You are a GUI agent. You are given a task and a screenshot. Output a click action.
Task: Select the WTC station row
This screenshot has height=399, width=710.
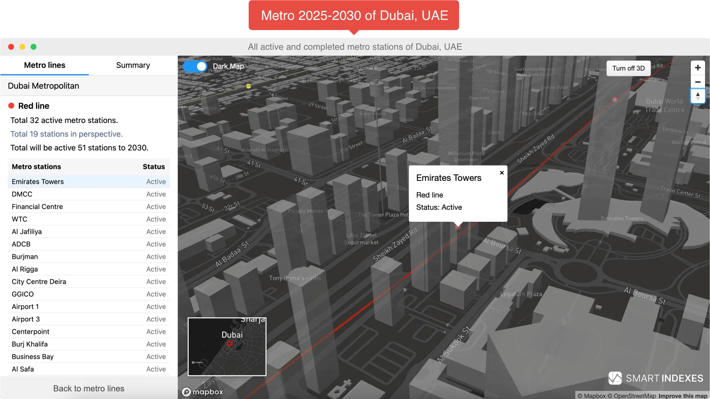tap(89, 219)
